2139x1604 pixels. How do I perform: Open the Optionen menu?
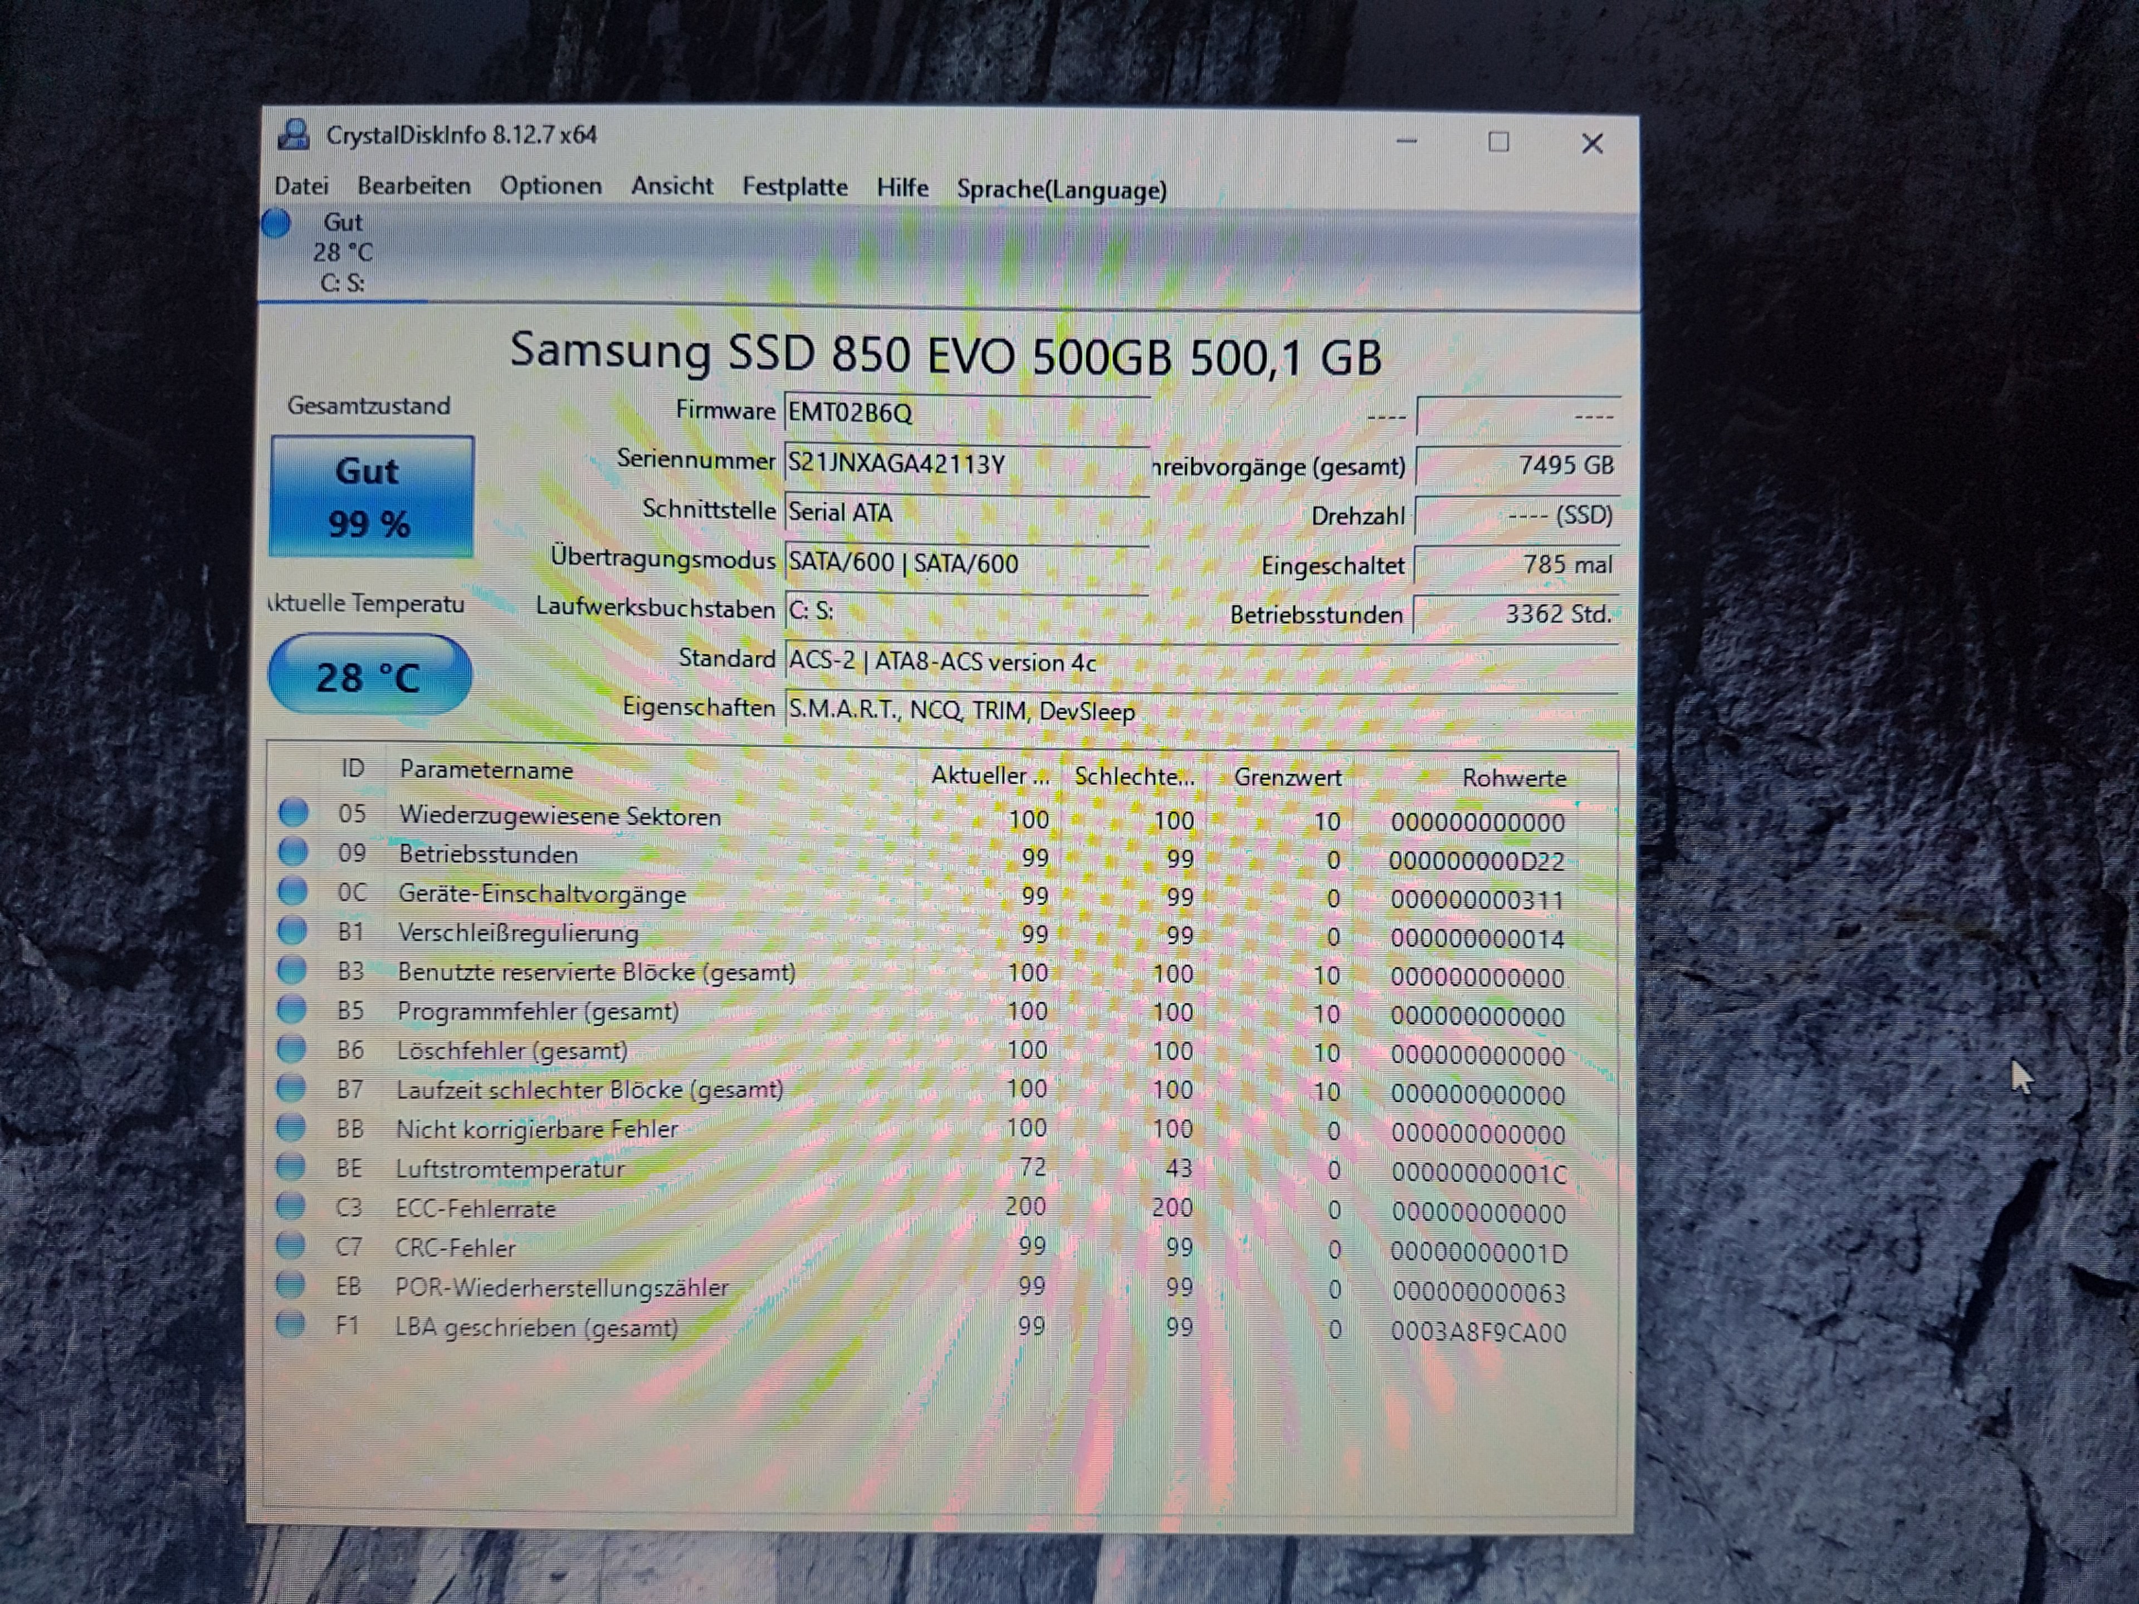pyautogui.click(x=550, y=185)
